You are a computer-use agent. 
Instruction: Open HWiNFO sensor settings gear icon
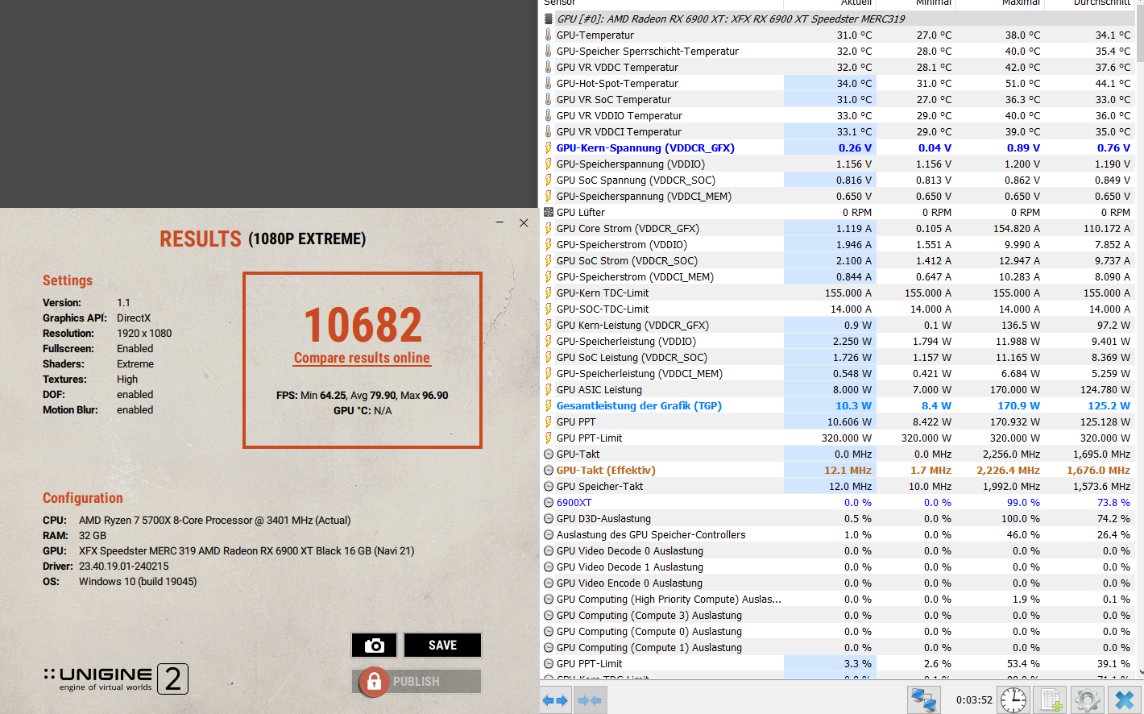pyautogui.click(x=1087, y=699)
